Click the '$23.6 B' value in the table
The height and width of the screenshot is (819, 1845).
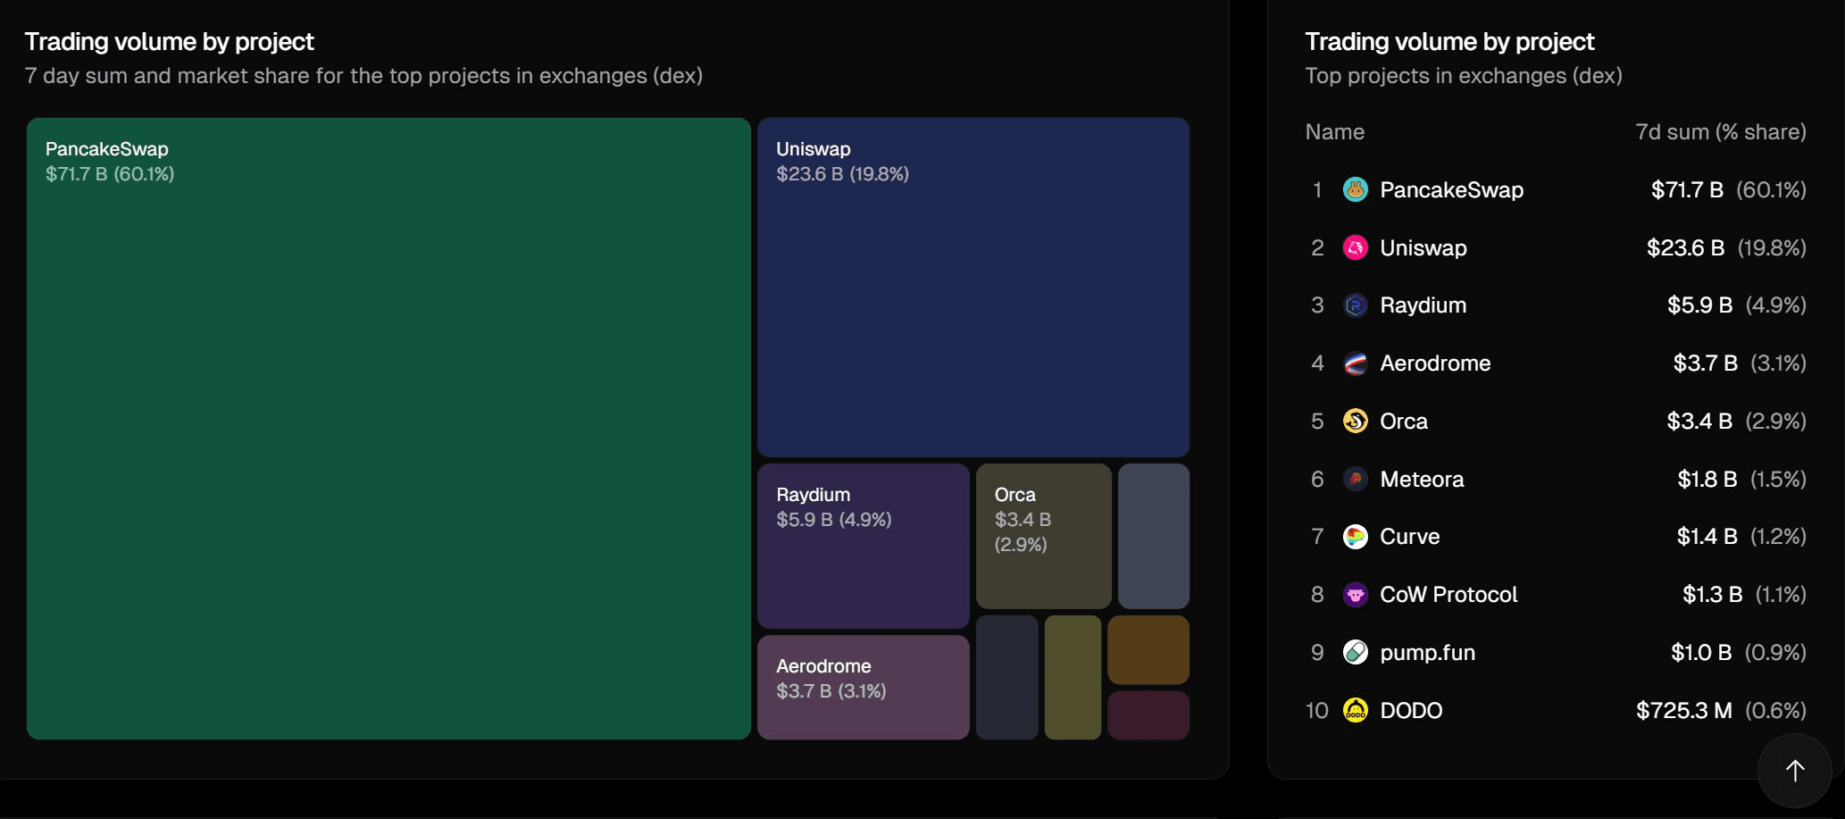[1685, 247]
